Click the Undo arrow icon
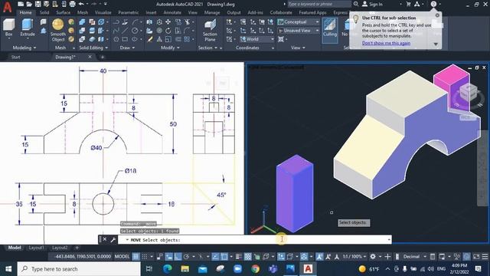 pyautogui.click(x=81, y=4)
